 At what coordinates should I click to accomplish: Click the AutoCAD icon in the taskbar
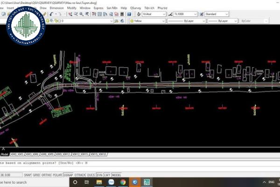click(146, 182)
